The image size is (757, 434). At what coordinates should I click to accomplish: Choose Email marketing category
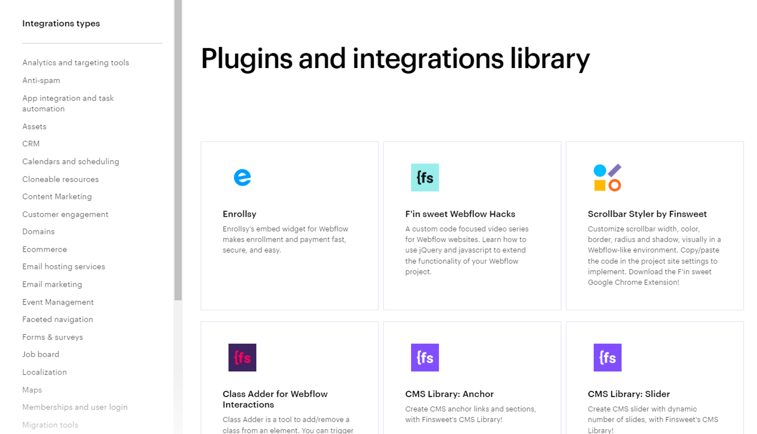52,284
